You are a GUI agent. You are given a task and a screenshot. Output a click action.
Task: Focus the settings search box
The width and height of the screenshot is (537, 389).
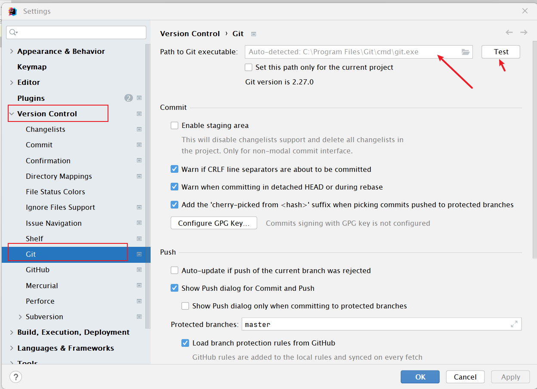76,32
